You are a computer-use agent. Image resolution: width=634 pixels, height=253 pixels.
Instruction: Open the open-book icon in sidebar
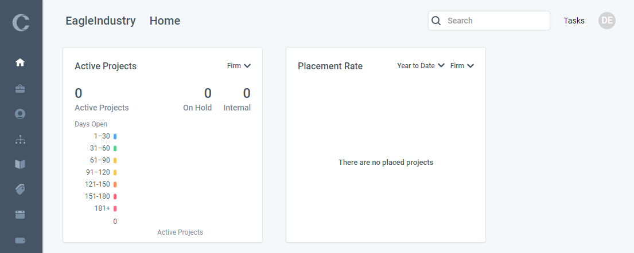20,164
